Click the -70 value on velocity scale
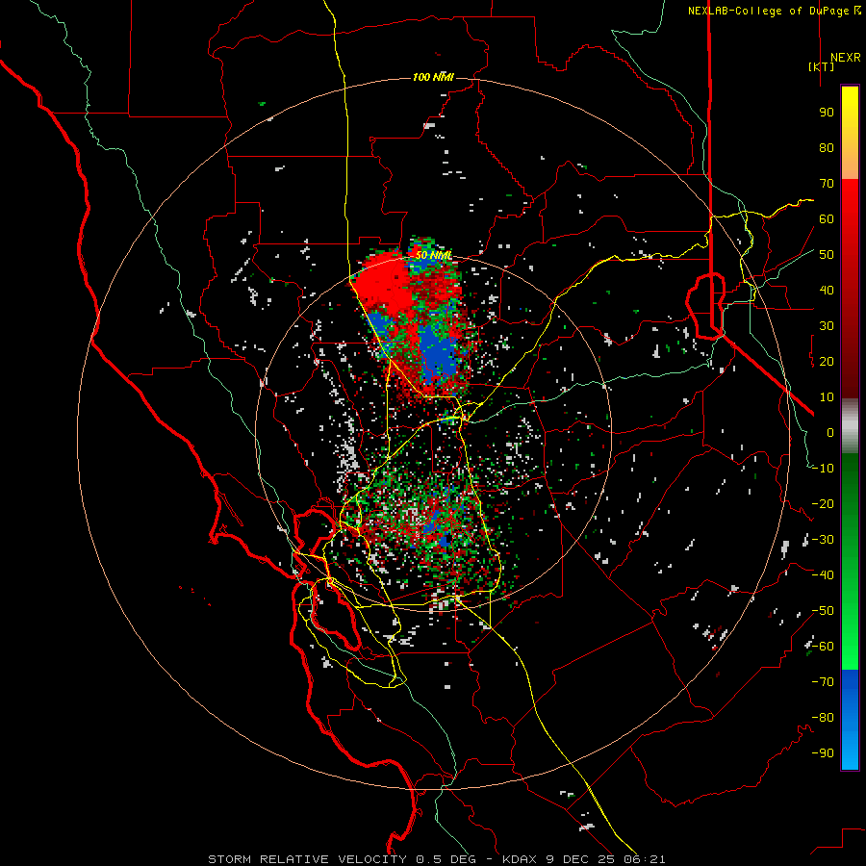The image size is (866, 866). tap(823, 682)
